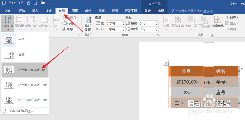
Task: Switch to the 引用 tab
Action: click(75, 11)
